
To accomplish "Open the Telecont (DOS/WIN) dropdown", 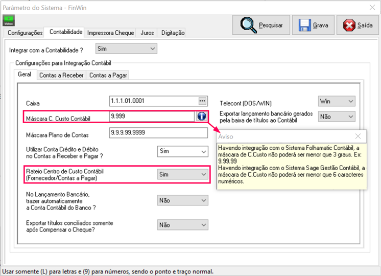I will (336, 101).
